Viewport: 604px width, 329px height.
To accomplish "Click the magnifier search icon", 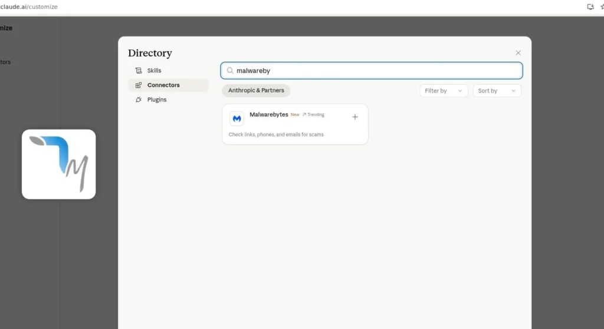I will (230, 71).
